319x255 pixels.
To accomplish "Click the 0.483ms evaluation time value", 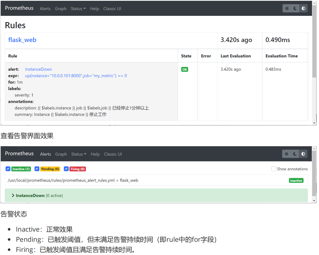I will point(273,69).
